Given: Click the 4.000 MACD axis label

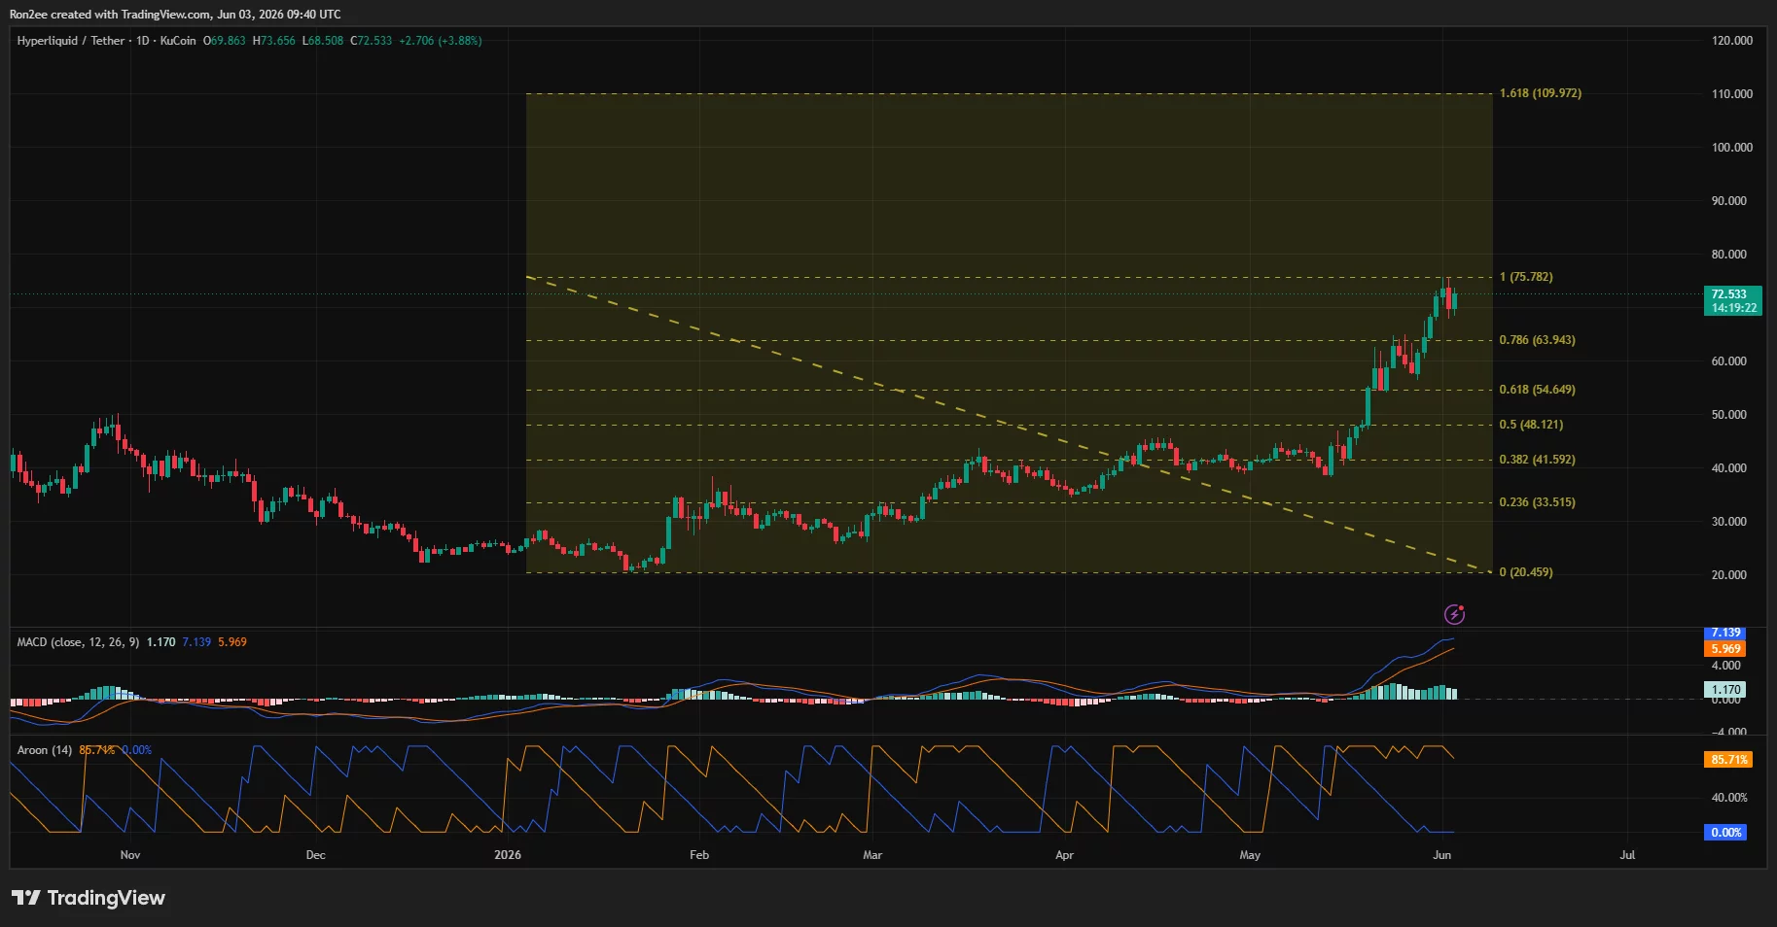Looking at the screenshot, I should pos(1726,666).
